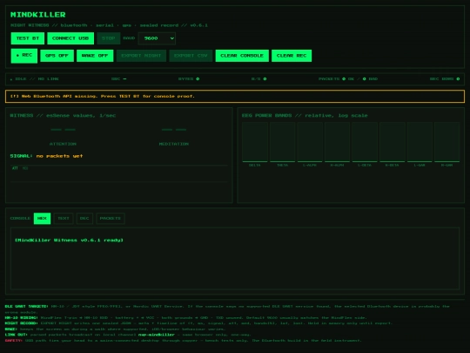Click the EEG POWER BANDS heading

(x=305, y=116)
